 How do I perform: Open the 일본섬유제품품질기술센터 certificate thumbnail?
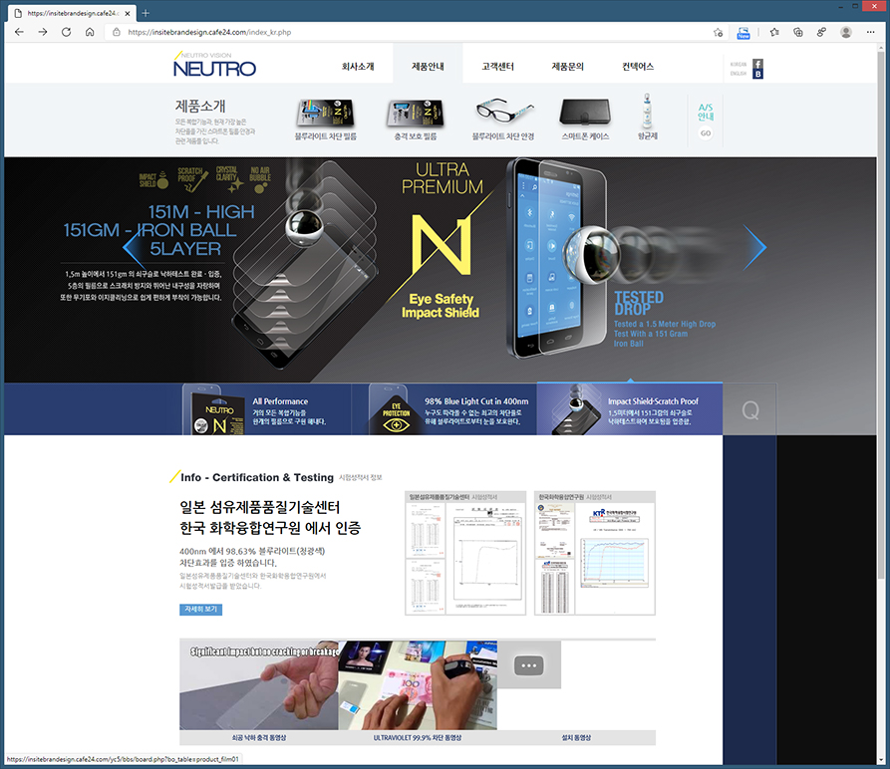pyautogui.click(x=465, y=553)
